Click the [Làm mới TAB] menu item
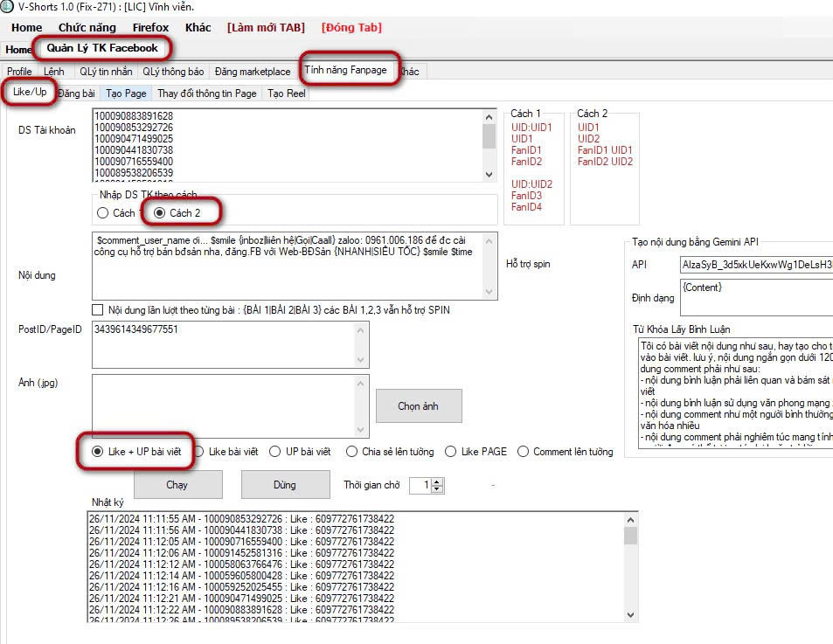This screenshot has width=833, height=644. click(266, 28)
